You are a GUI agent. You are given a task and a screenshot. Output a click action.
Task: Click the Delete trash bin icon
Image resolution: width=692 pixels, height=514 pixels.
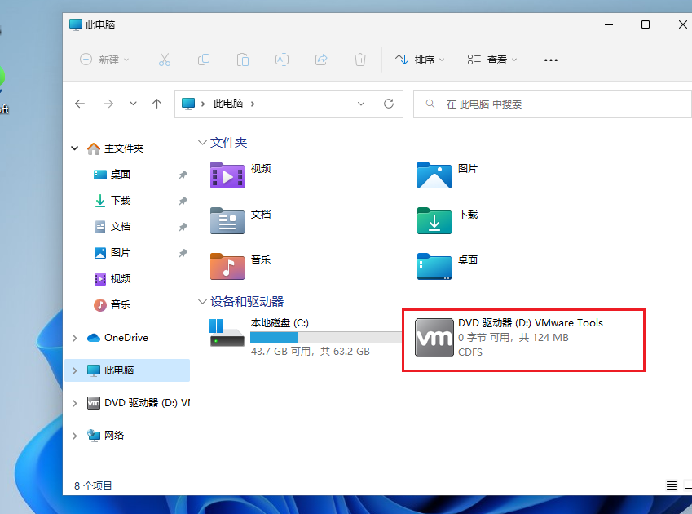point(360,60)
